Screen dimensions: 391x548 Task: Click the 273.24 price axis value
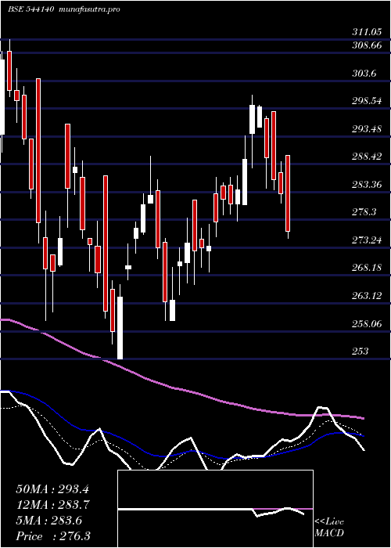point(367,240)
